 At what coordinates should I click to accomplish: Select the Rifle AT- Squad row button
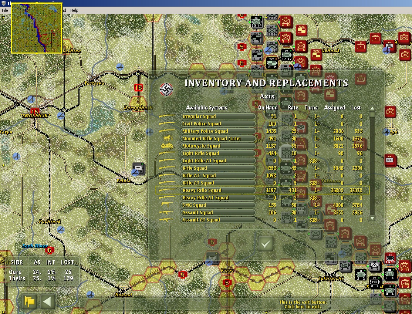218,175
